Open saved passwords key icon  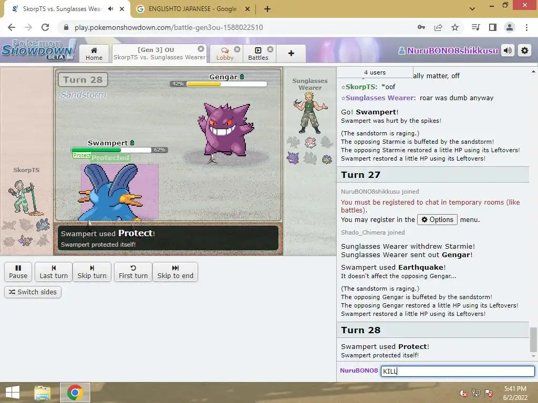[x=421, y=27]
